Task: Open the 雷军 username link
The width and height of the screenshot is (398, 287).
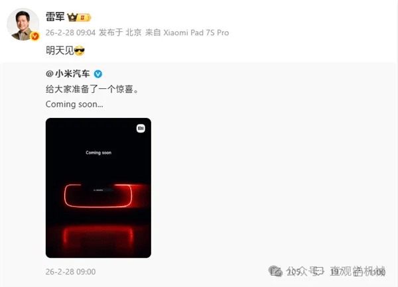Action: pos(55,17)
